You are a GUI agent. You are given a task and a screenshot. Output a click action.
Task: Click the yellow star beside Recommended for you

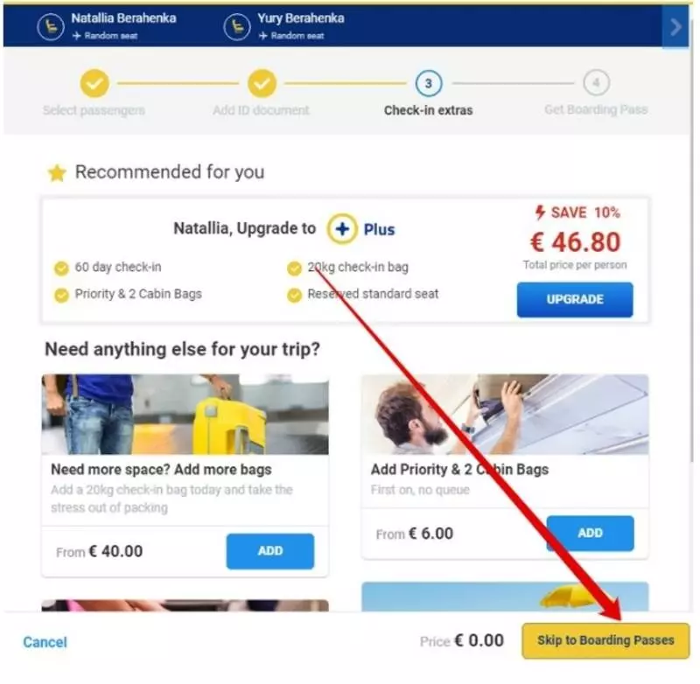pos(57,173)
